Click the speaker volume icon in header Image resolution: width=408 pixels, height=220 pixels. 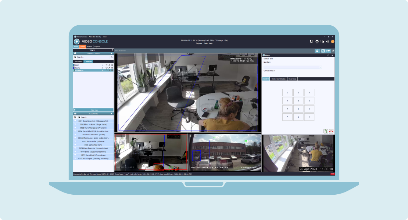[327, 41]
